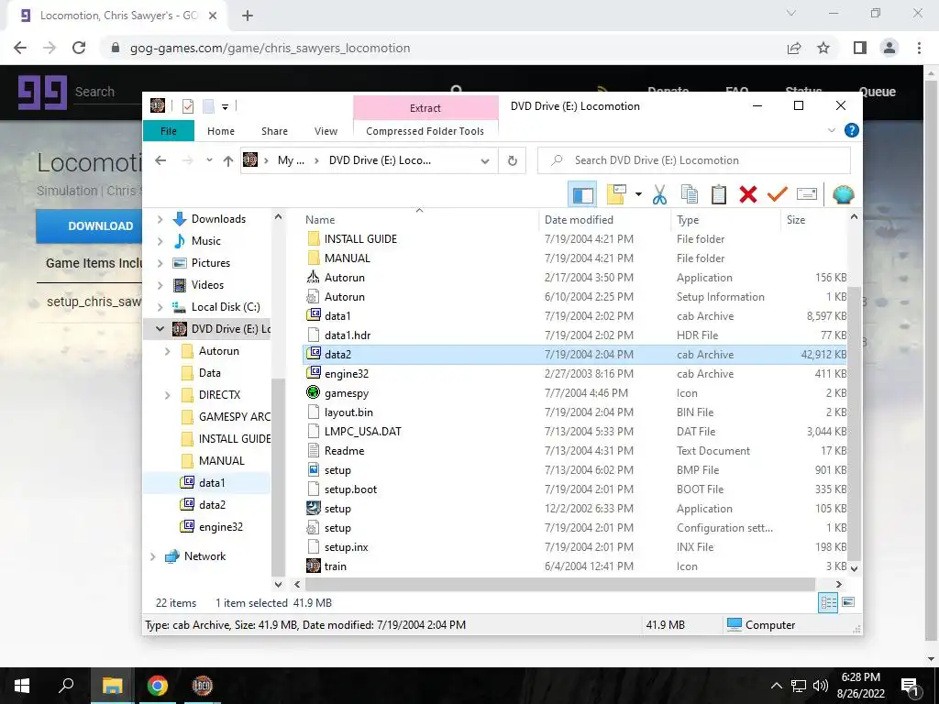The image size is (939, 704).
Task: Collapse DVD Drive (E:) tree node
Action: pos(160,329)
